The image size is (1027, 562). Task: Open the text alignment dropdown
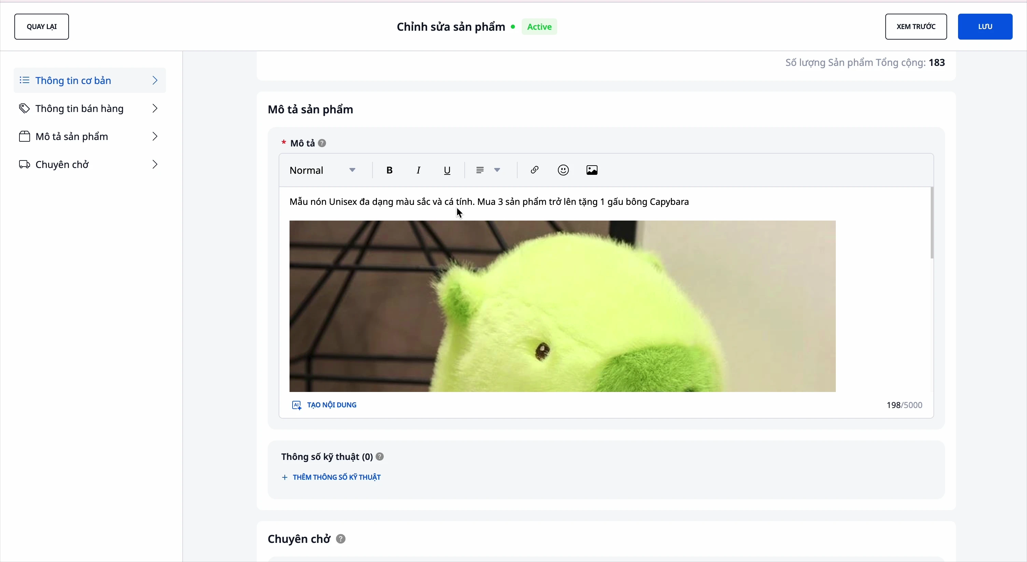[x=497, y=170]
